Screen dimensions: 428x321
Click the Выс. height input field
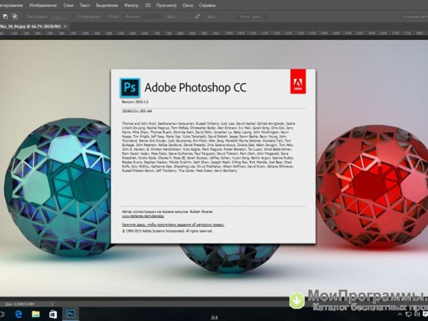point(223,17)
